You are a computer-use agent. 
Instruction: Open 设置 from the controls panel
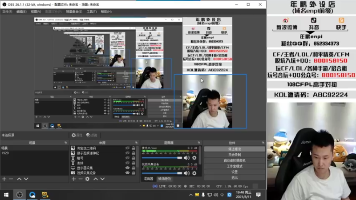tap(235, 172)
